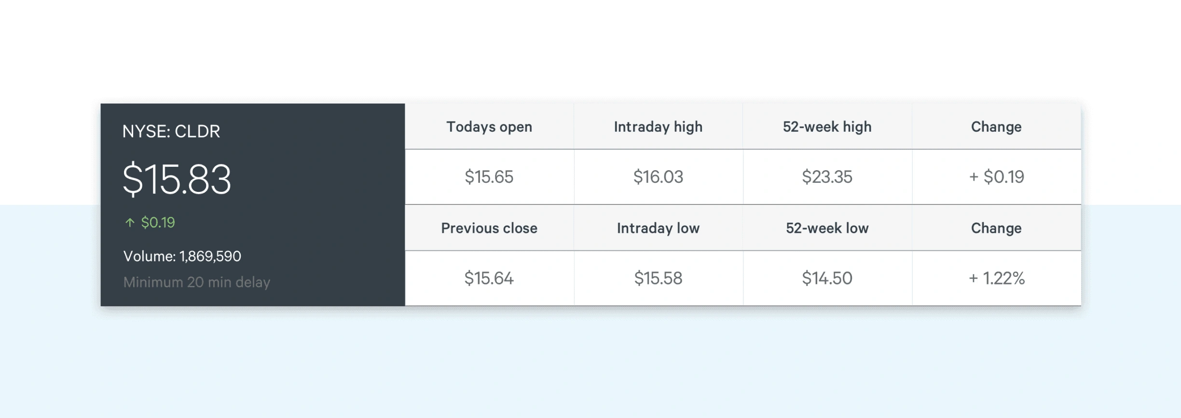
Task: Click the Volume: 1,869,590 text
Action: point(182,256)
